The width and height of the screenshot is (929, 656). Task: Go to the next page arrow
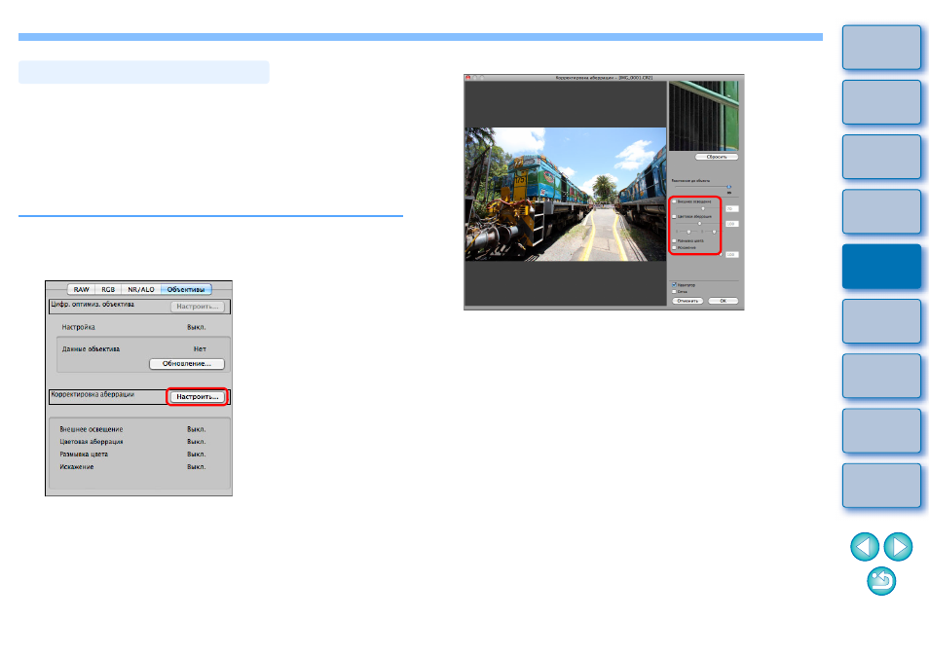pos(898,546)
